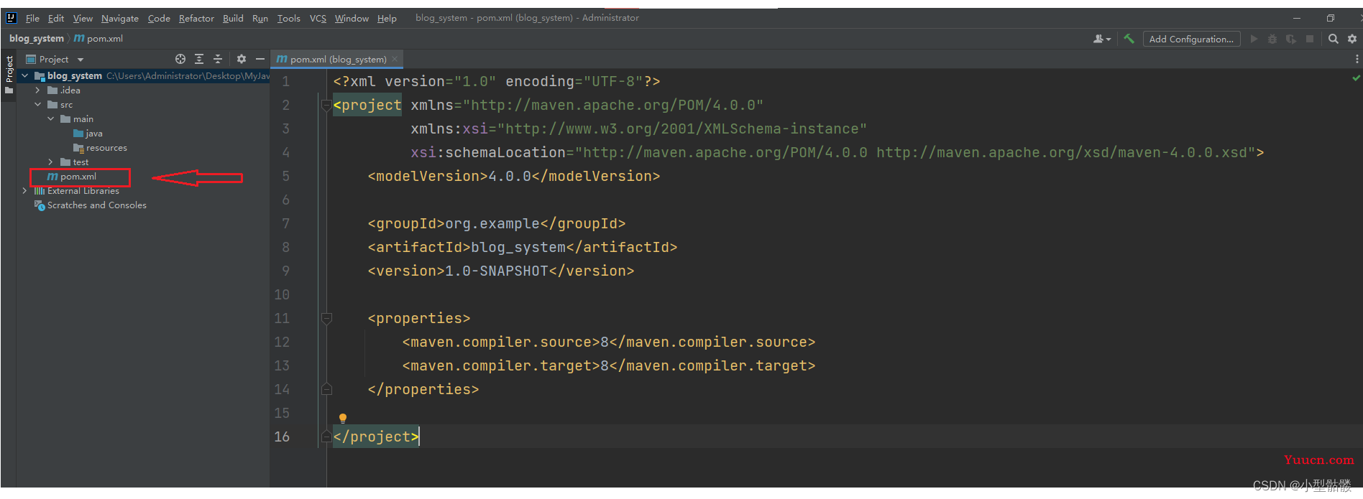Click the Debug bug icon
Screen dimensions: 1363x499
1272,39
